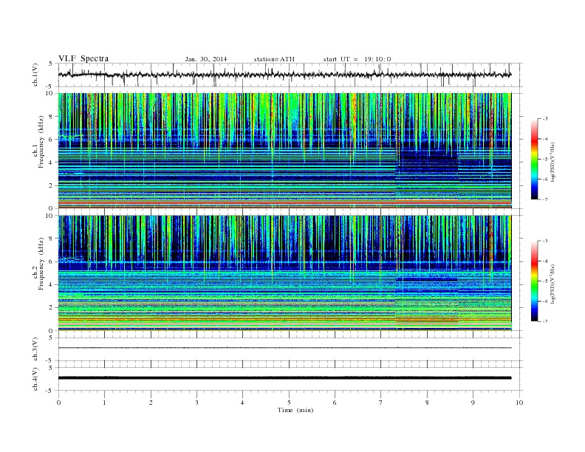
Task: Click the ch.2 colorbar 'log(PSD)(V²/Hz)' label
Action: click(x=552, y=284)
